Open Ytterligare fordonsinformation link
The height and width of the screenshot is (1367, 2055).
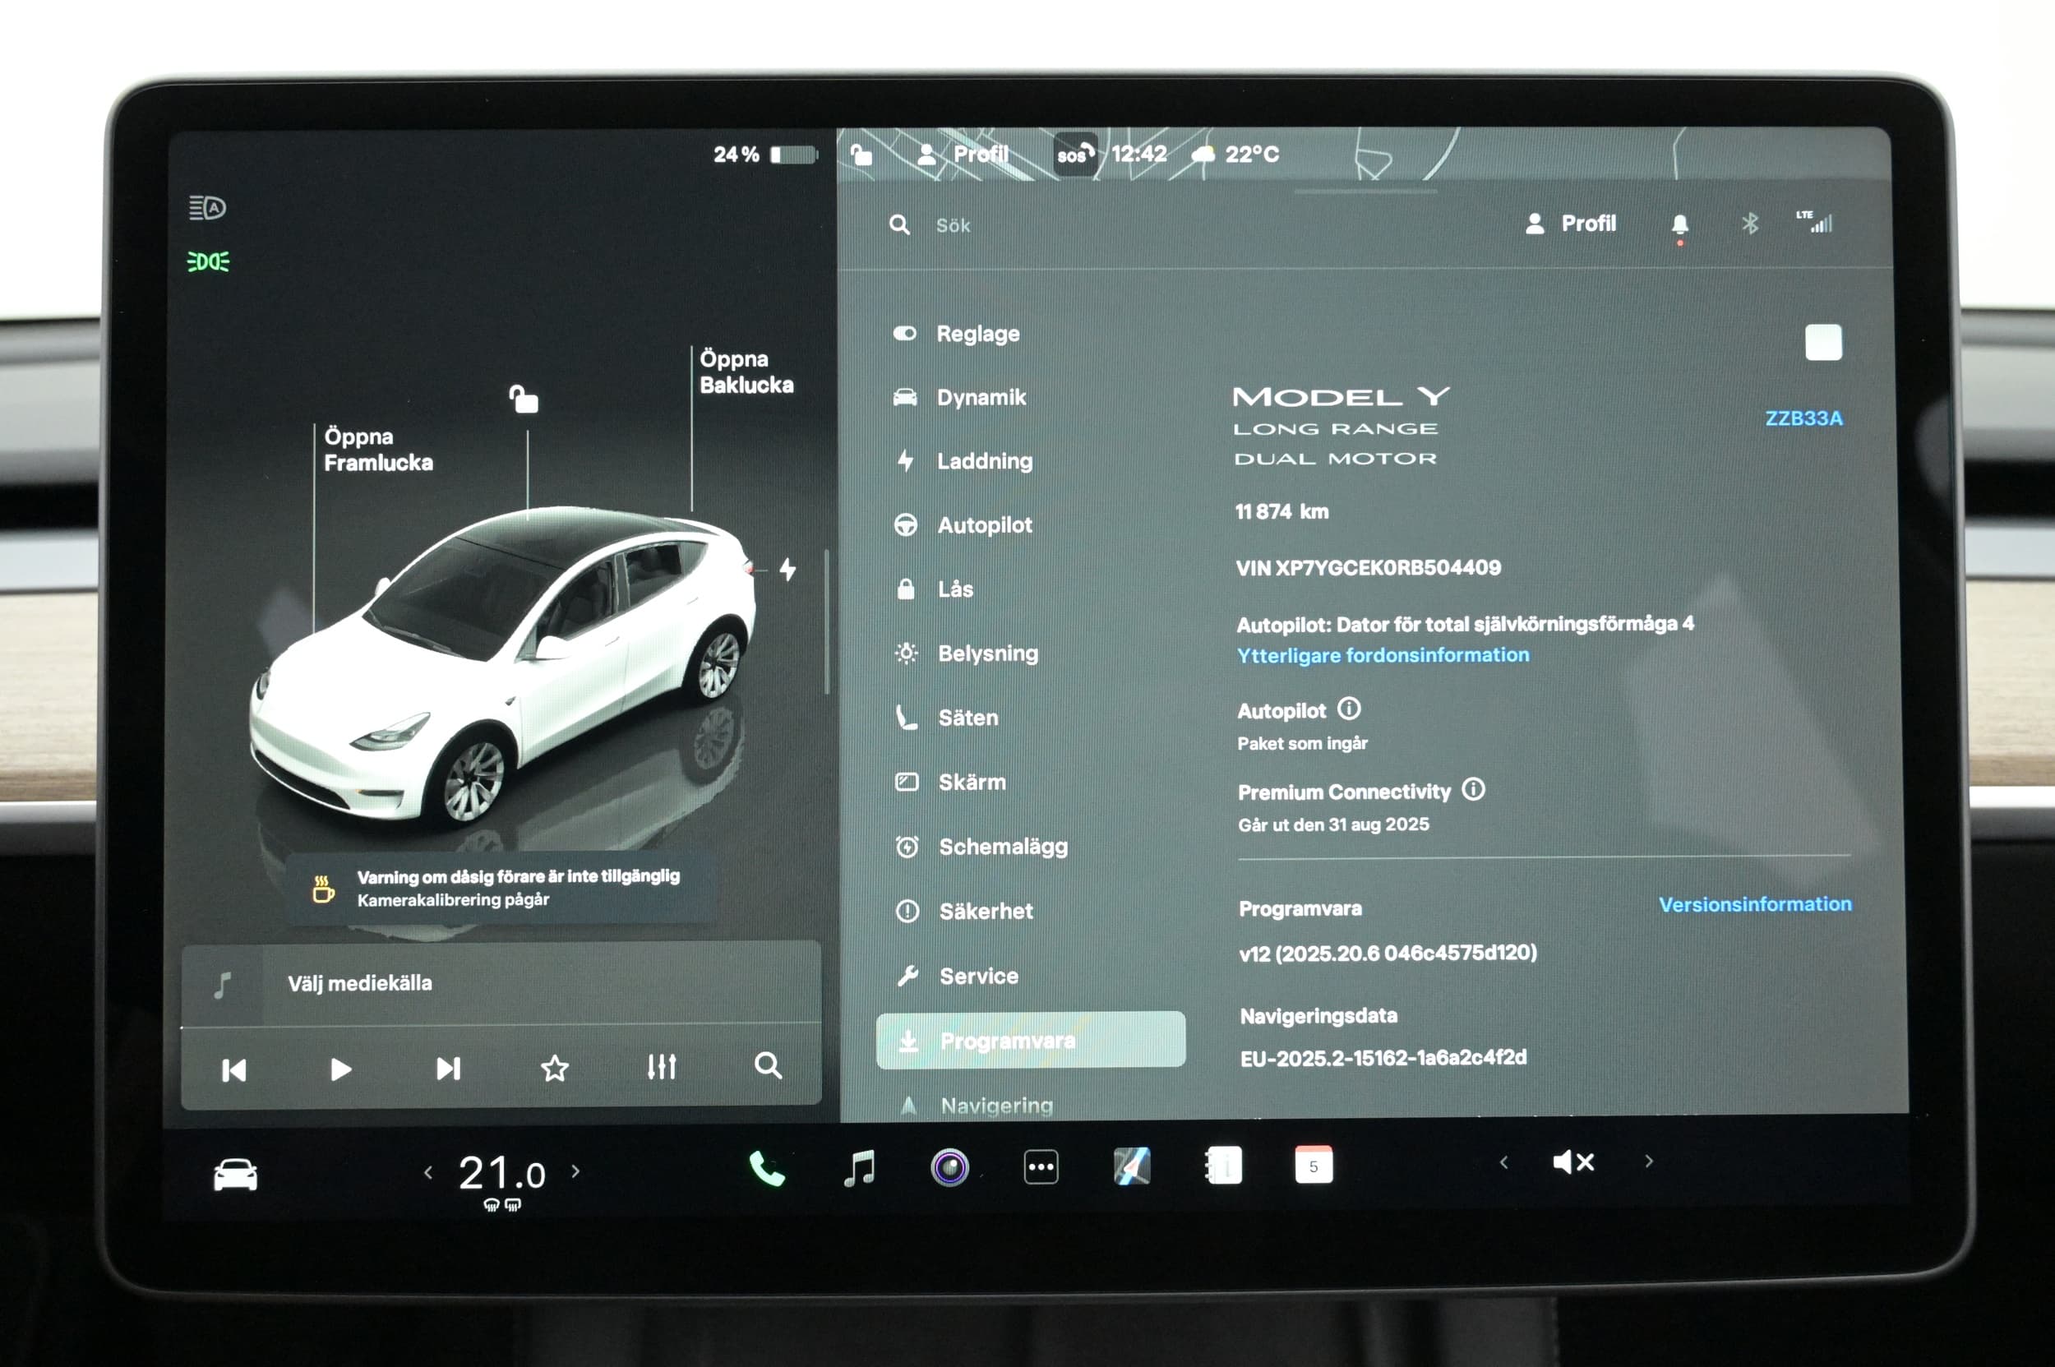1383,655
